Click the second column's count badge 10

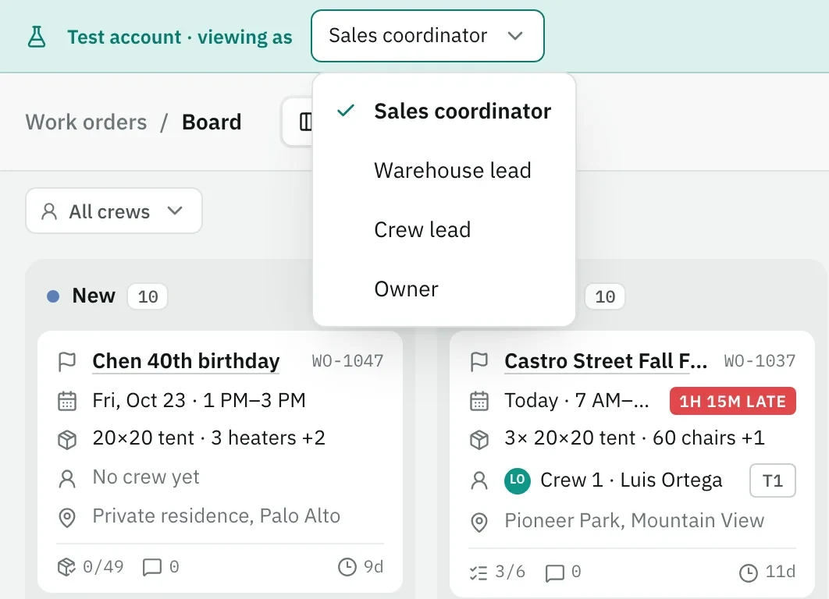click(605, 296)
